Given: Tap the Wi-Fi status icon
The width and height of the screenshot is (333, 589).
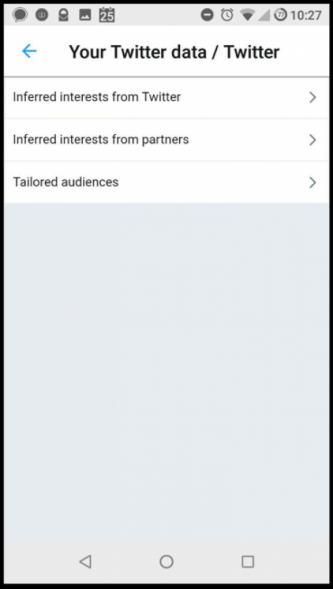Looking at the screenshot, I should pos(247,15).
